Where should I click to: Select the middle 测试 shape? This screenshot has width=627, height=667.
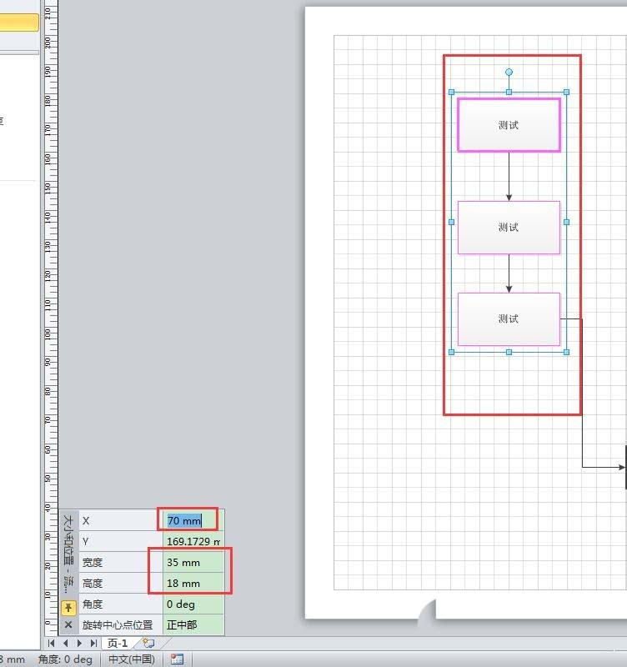[x=509, y=228]
